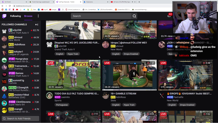
Task: Open the three-dot more menu
Action: [38, 16]
